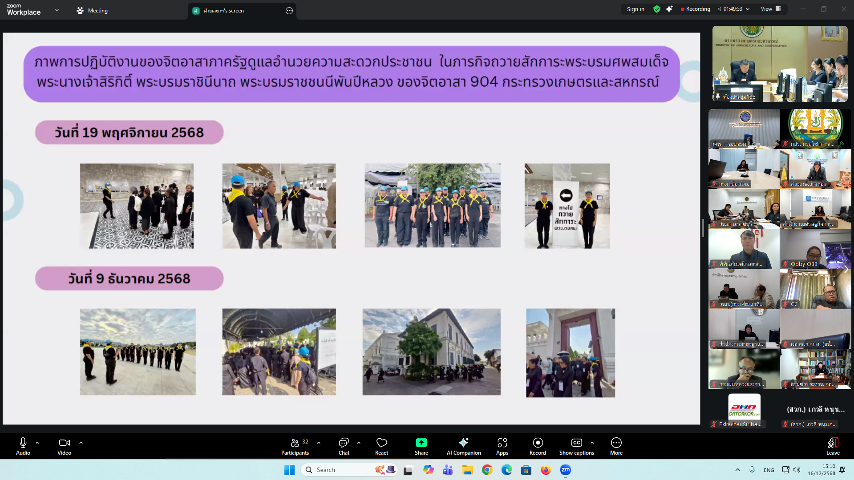The height and width of the screenshot is (480, 854).
Task: Expand video settings arrow
Action: click(x=81, y=443)
